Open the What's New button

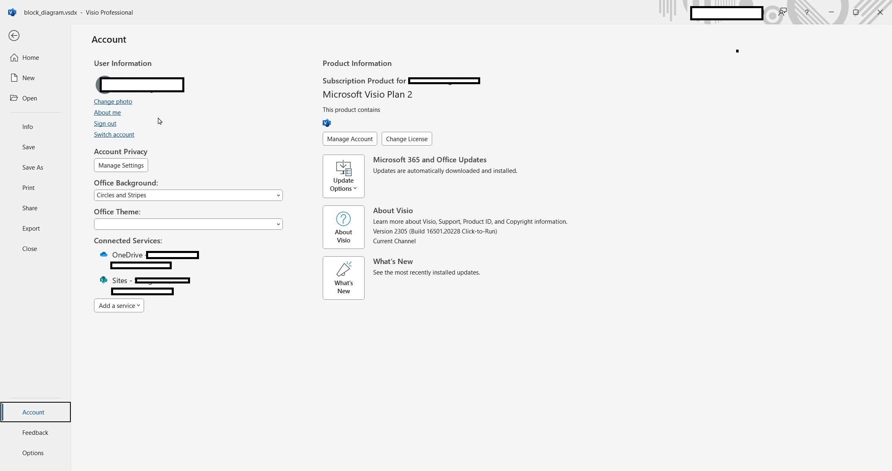click(343, 278)
